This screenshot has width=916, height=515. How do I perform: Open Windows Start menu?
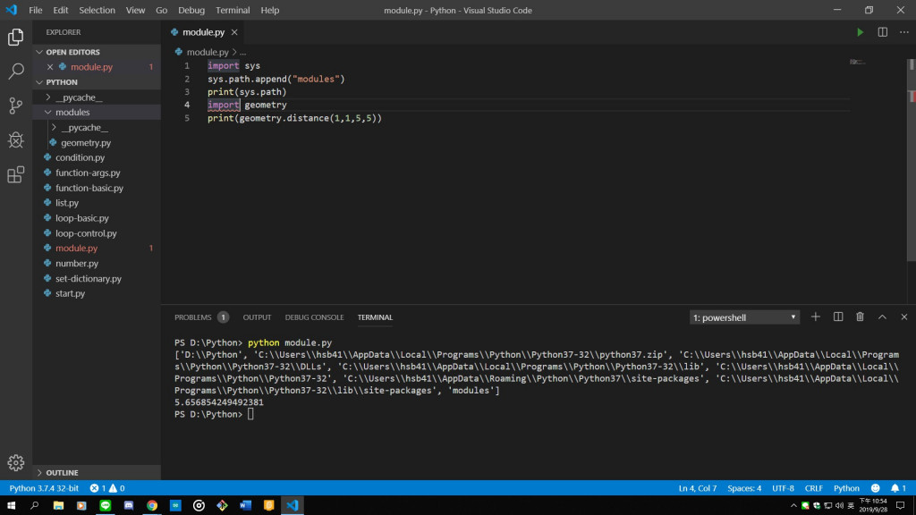point(11,506)
